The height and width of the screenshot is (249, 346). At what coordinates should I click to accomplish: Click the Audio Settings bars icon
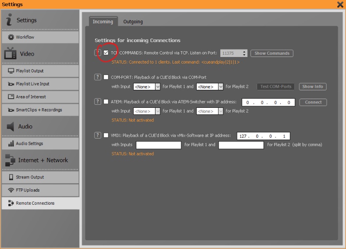pyautogui.click(x=11, y=144)
